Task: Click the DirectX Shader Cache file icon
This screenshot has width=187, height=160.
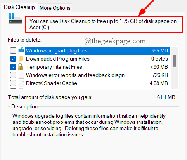Action: [x=21, y=83]
